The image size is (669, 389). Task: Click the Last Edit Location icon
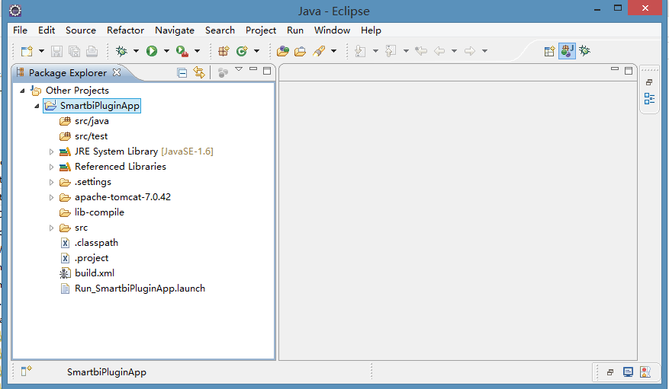point(421,51)
